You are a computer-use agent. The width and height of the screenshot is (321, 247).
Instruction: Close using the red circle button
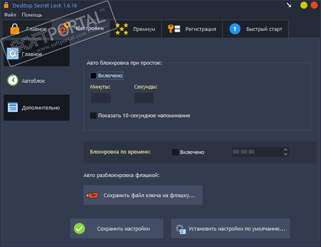click(x=314, y=5)
